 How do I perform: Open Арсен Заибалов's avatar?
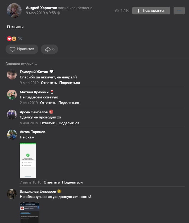coord(12,114)
